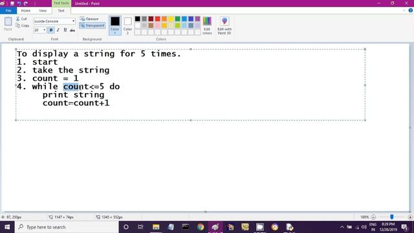This screenshot has width=414, height=233.
Task: Pick the rose pink swatch in the second row
Action: [x=158, y=26]
